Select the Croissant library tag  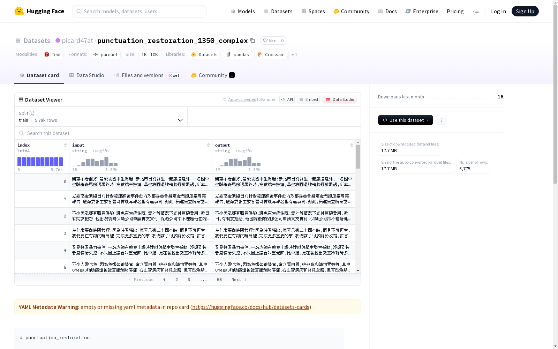(271, 54)
